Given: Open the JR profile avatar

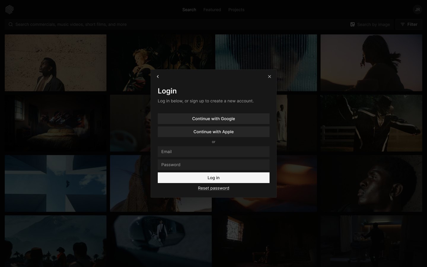Looking at the screenshot, I should (x=418, y=9).
